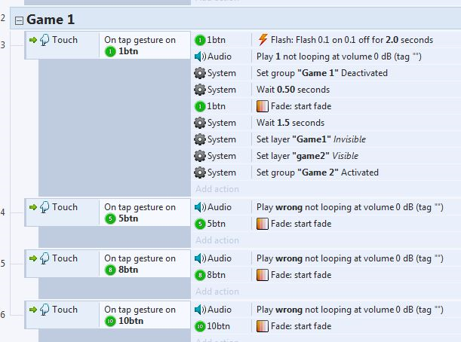Click the green arrow of event 4
461x342 pixels.
tap(32, 208)
